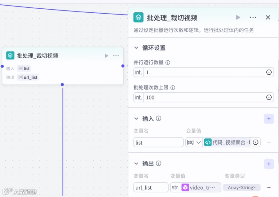
Task: Click the node's left input connection port
Action: [2, 66]
